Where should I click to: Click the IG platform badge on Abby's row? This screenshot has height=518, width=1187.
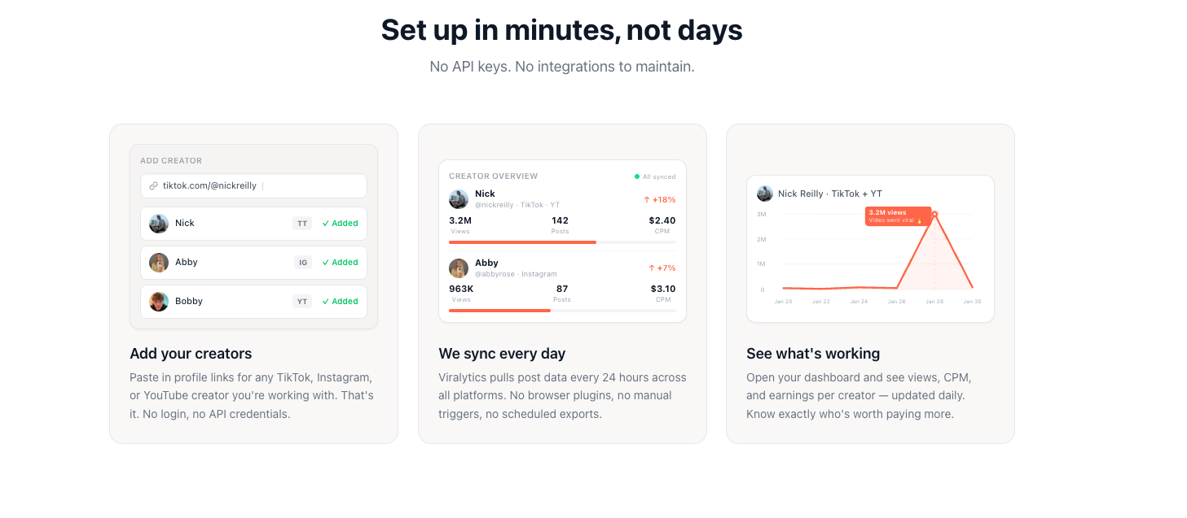(303, 263)
